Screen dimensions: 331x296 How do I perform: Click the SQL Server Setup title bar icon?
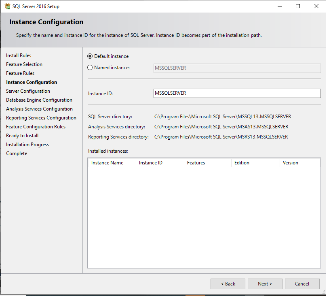7,6
